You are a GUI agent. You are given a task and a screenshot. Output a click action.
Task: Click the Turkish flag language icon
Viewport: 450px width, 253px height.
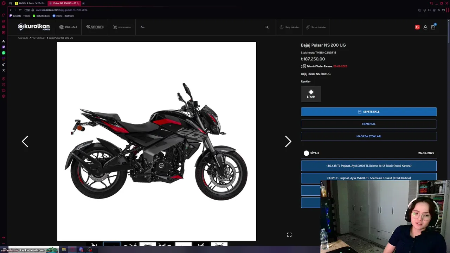pos(417,27)
